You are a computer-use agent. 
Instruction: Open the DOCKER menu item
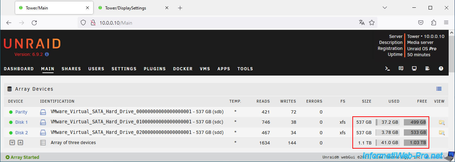[x=183, y=69]
